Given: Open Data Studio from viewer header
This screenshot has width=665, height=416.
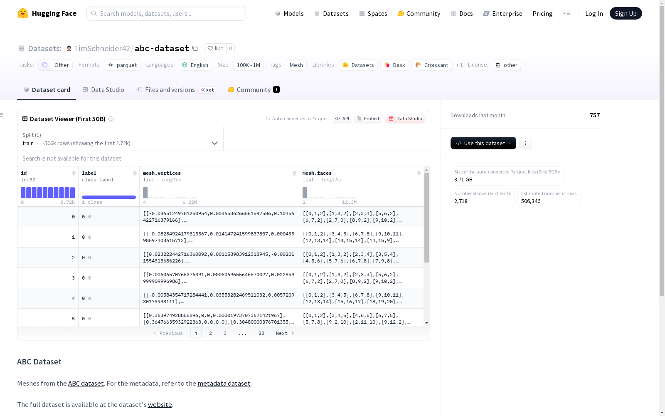Looking at the screenshot, I should (x=405, y=119).
